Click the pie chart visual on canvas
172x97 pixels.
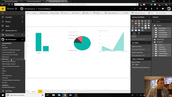point(82,43)
